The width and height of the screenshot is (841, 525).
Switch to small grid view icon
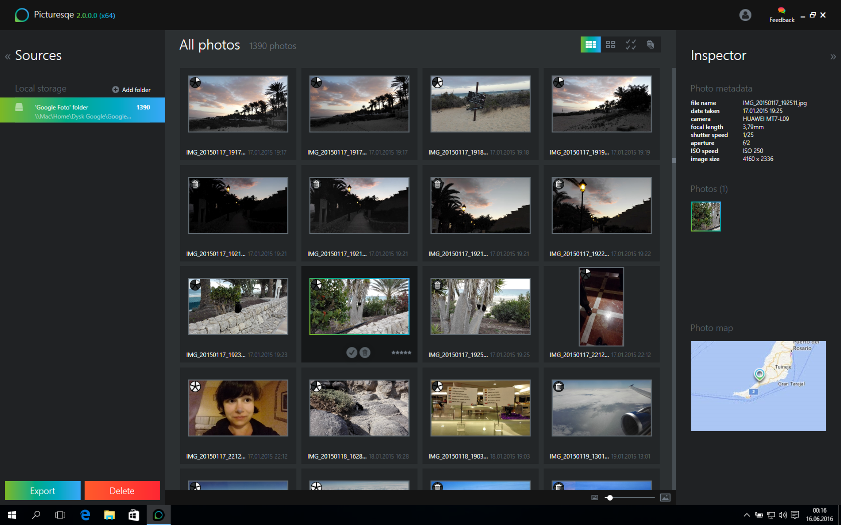(x=590, y=44)
